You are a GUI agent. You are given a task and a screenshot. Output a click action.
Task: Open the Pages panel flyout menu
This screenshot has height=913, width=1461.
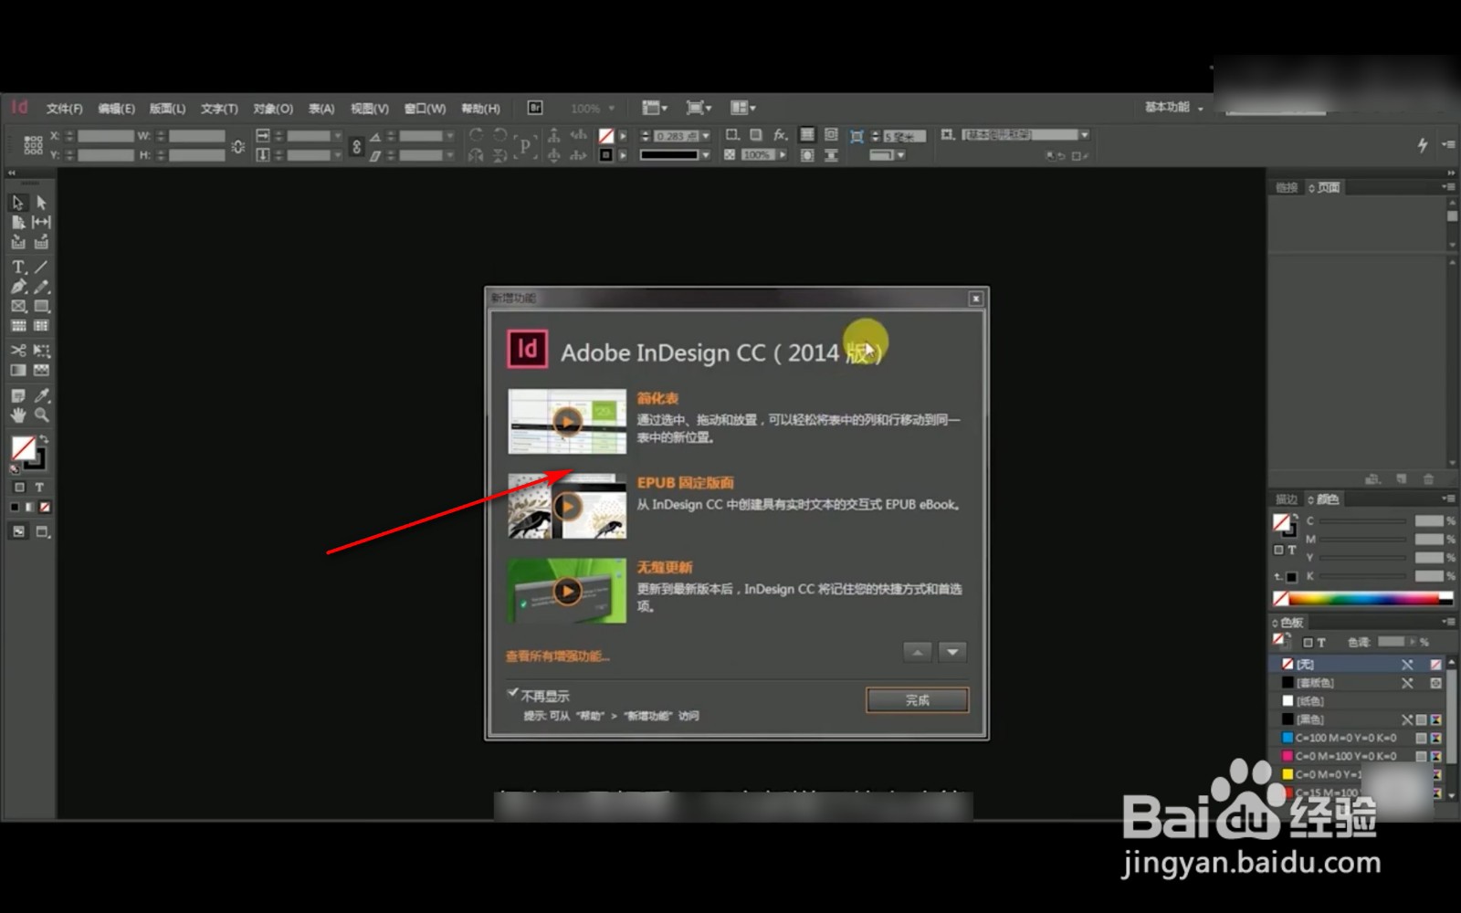(1447, 187)
